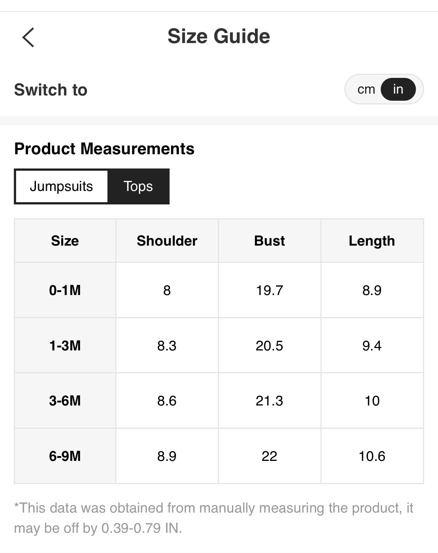
Task: Switch units to cm
Action: click(x=366, y=89)
